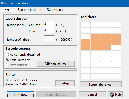Click the Print now button
This screenshot has width=129, height=99.
[20, 95]
